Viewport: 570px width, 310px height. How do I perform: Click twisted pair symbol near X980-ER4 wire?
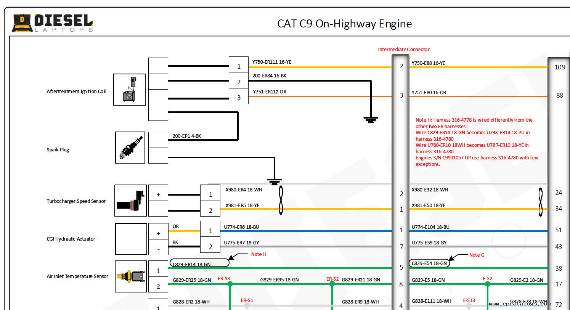[x=281, y=200]
